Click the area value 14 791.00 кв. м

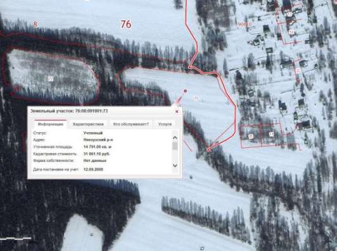coord(98,147)
